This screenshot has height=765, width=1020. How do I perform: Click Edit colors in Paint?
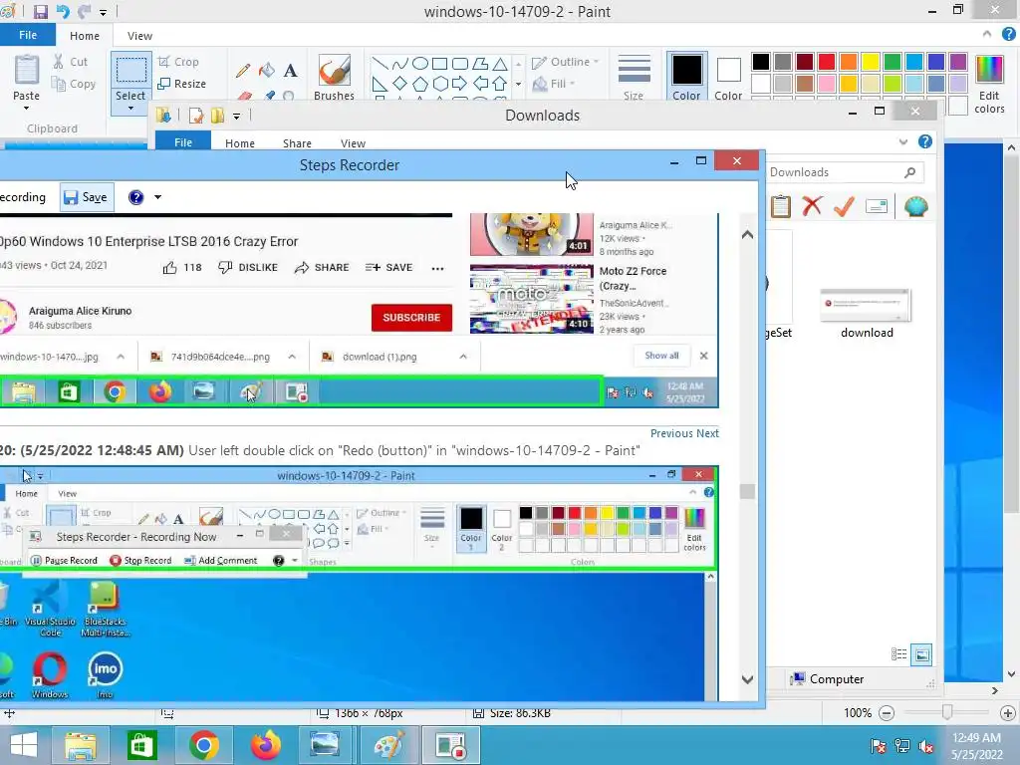tap(989, 84)
